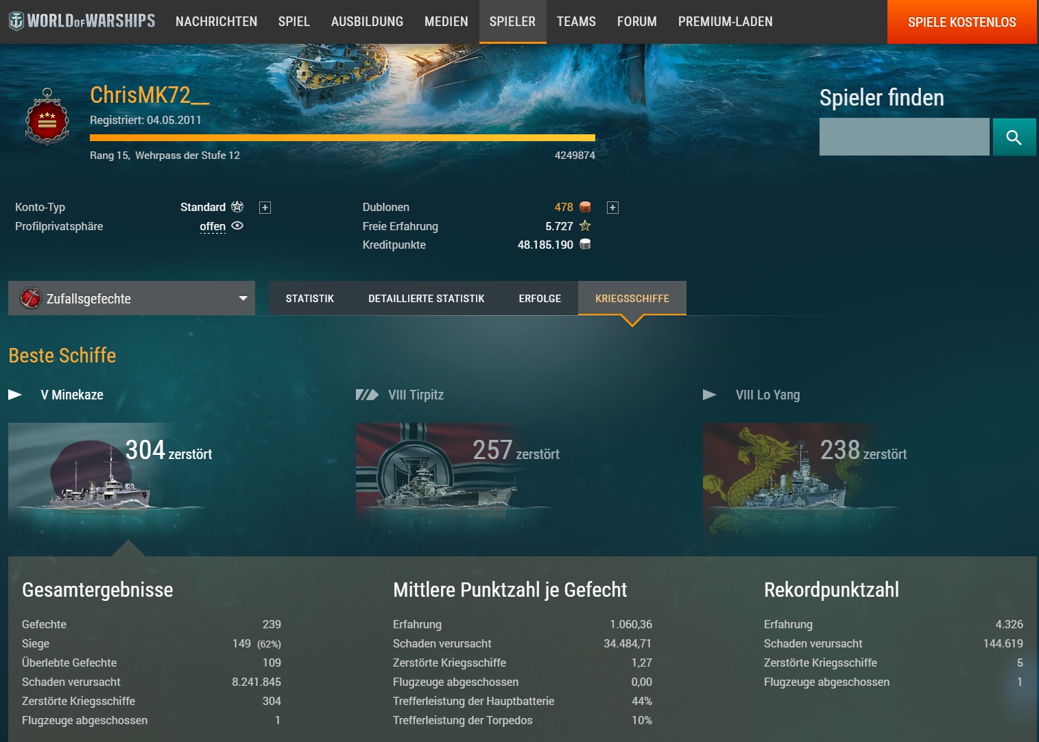Screen dimensions: 1039x742
Task: Click the free experience star icon
Action: 585,225
